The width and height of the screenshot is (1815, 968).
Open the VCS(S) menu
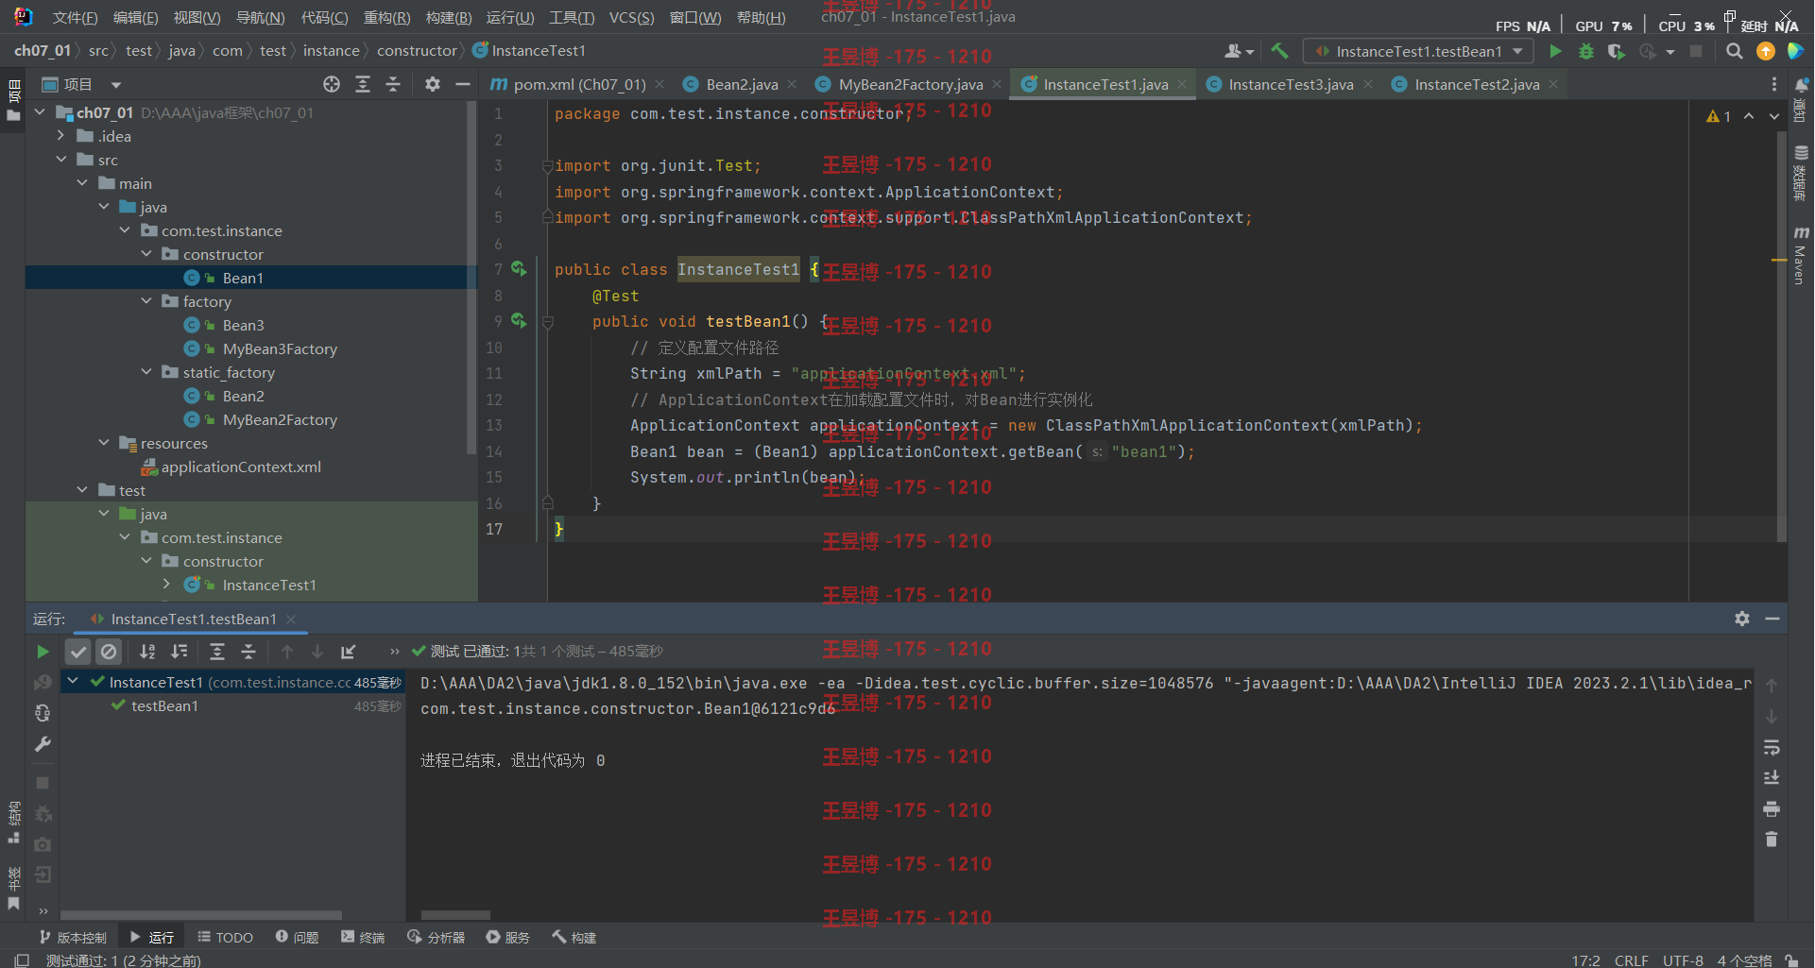(631, 18)
